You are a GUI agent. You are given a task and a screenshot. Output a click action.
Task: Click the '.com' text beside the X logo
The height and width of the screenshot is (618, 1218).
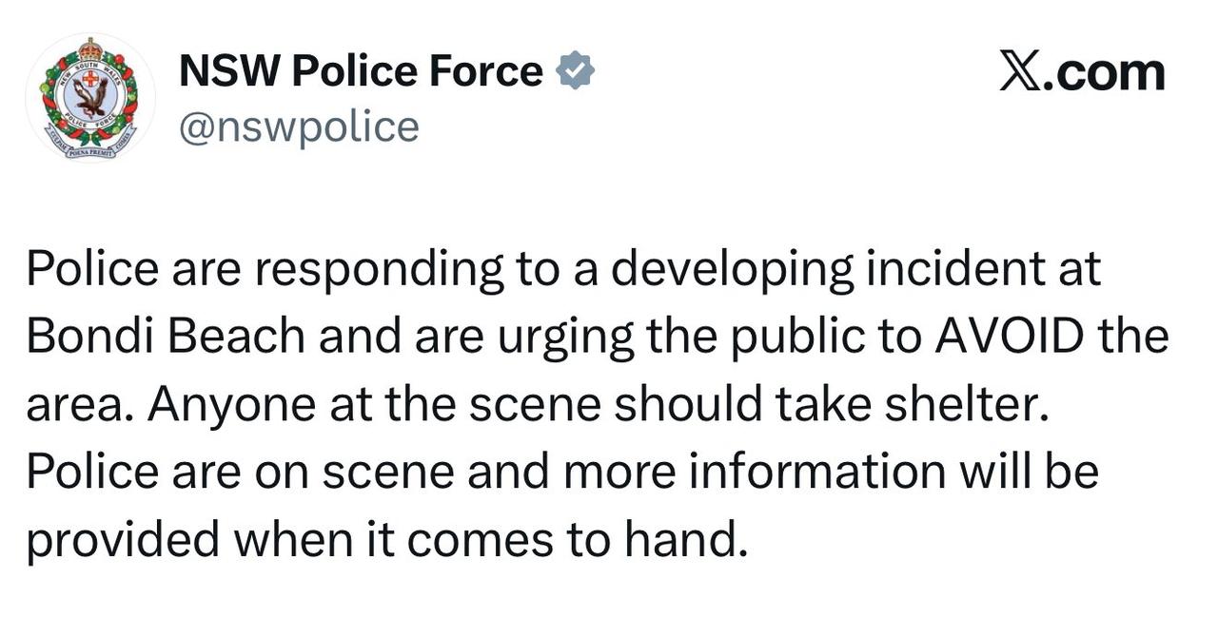pos(1104,73)
